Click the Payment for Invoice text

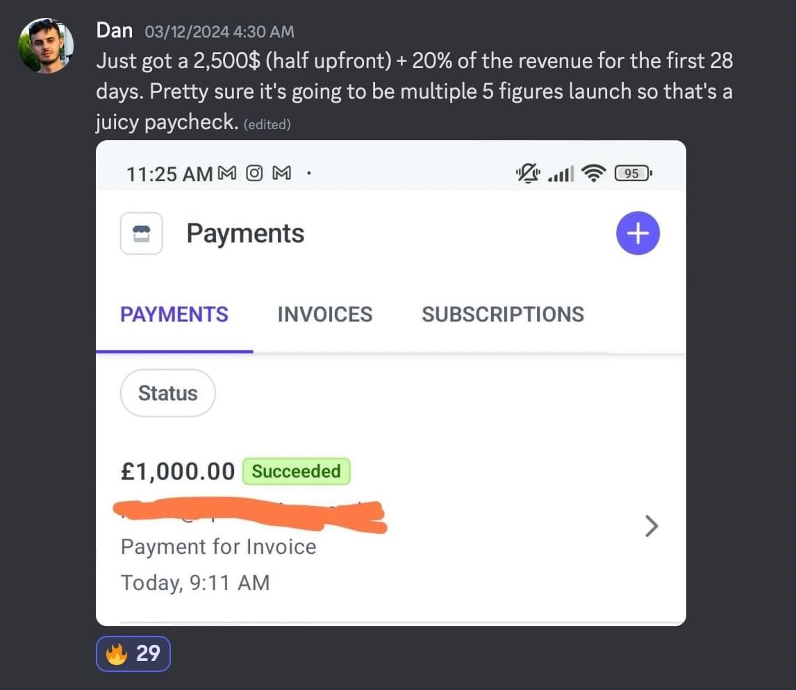218,547
